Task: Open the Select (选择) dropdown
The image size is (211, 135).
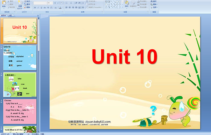Action: [154, 7]
